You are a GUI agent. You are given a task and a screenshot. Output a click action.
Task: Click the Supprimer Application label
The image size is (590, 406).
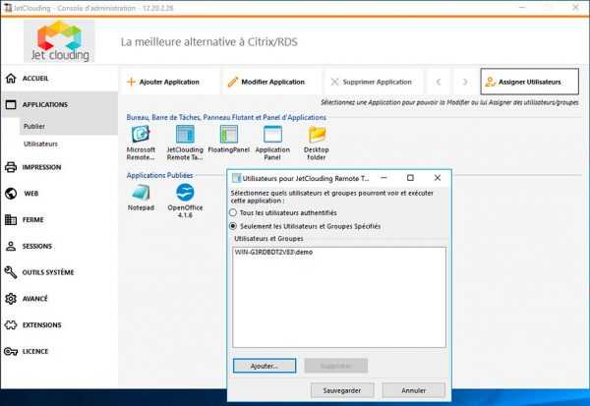pyautogui.click(x=377, y=82)
